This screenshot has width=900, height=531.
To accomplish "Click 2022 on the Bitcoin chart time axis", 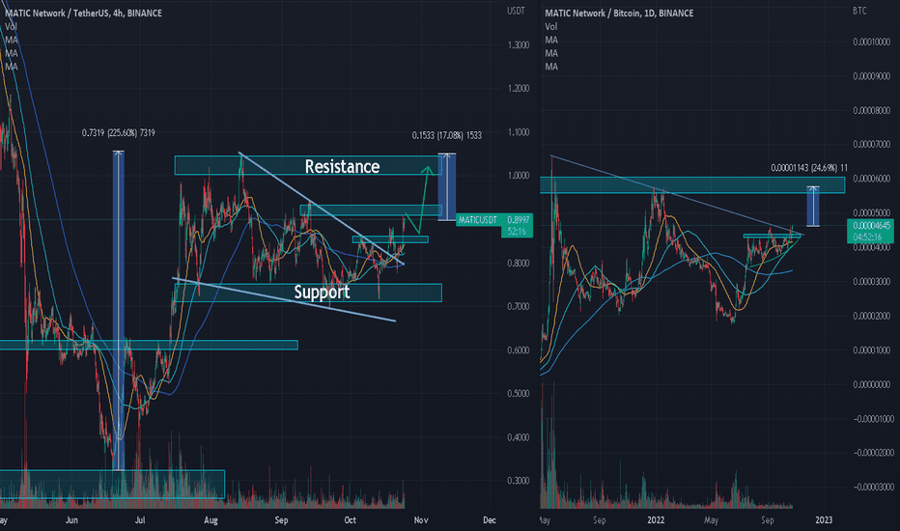I will tap(656, 520).
